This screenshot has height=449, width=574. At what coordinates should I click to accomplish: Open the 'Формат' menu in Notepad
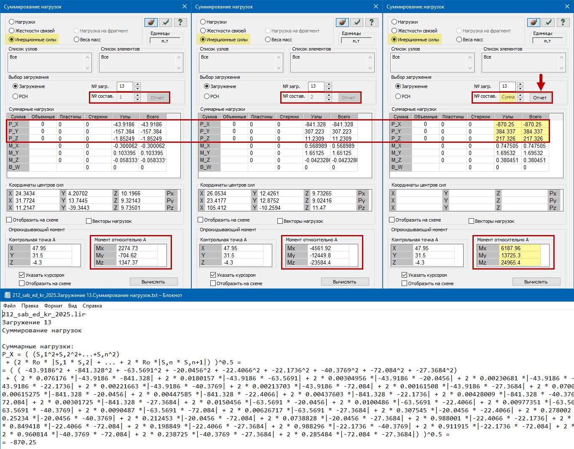[x=53, y=306]
